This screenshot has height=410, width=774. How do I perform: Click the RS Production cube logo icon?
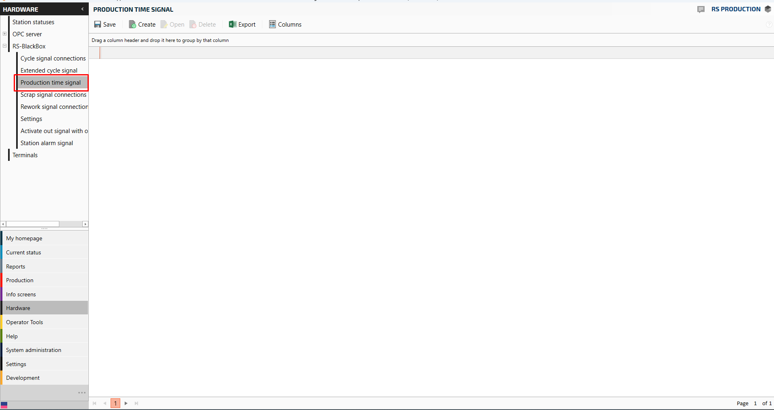[768, 9]
